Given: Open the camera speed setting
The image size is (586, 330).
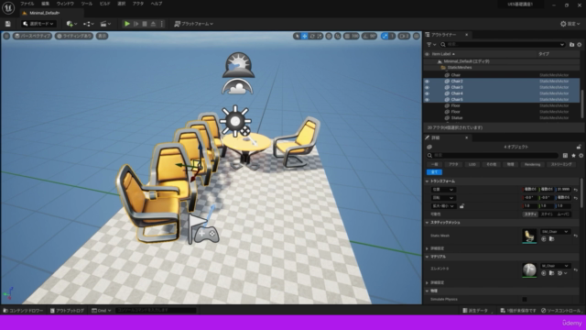Looking at the screenshot, I should [404, 36].
